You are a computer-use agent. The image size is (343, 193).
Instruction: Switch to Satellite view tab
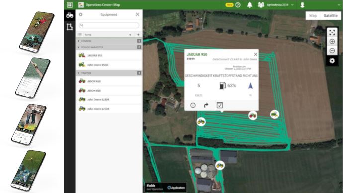330,16
